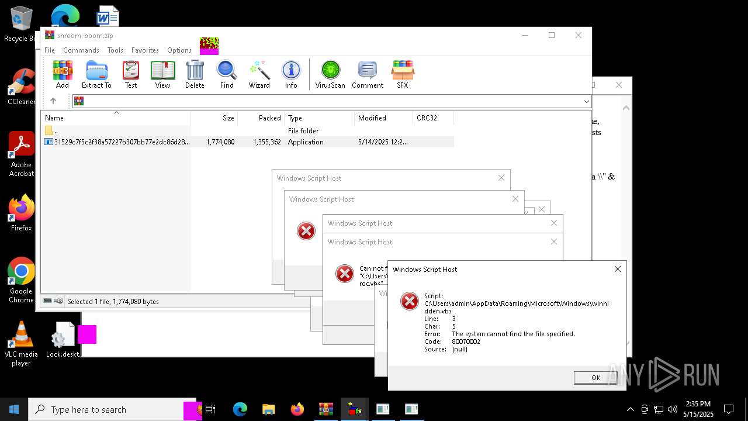Click OK in the winhidden.vbs error dialog
Screen dimensions: 748x421
595,378
